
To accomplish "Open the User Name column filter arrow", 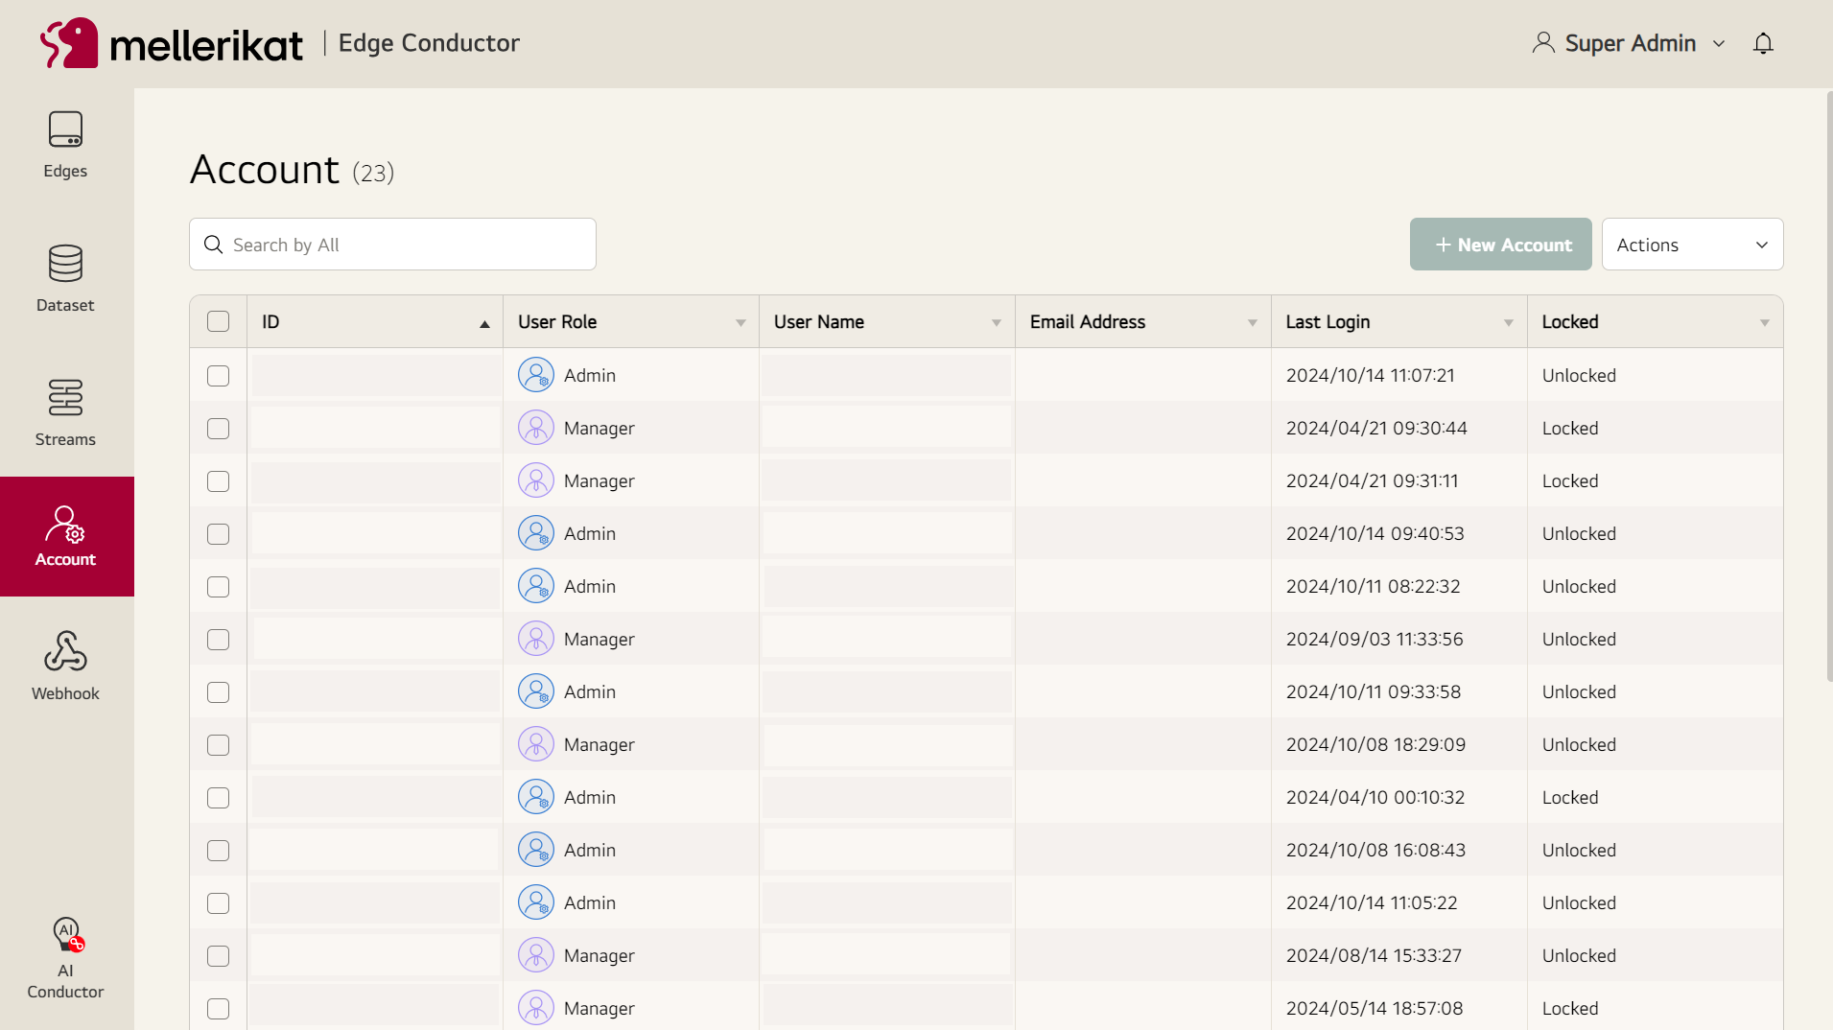I will [x=997, y=323].
